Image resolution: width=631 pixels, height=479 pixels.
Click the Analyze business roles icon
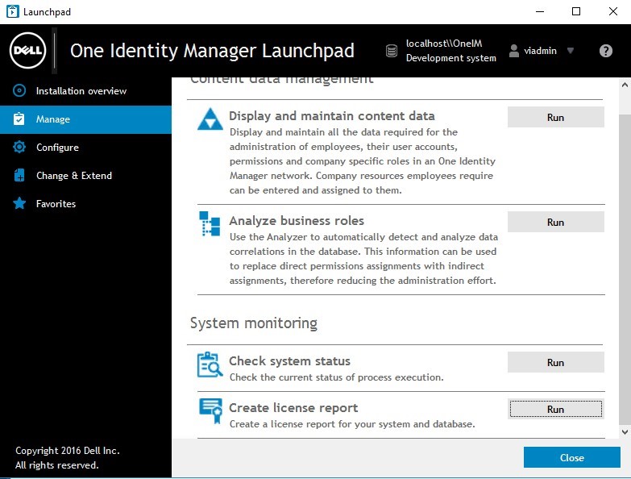210,224
